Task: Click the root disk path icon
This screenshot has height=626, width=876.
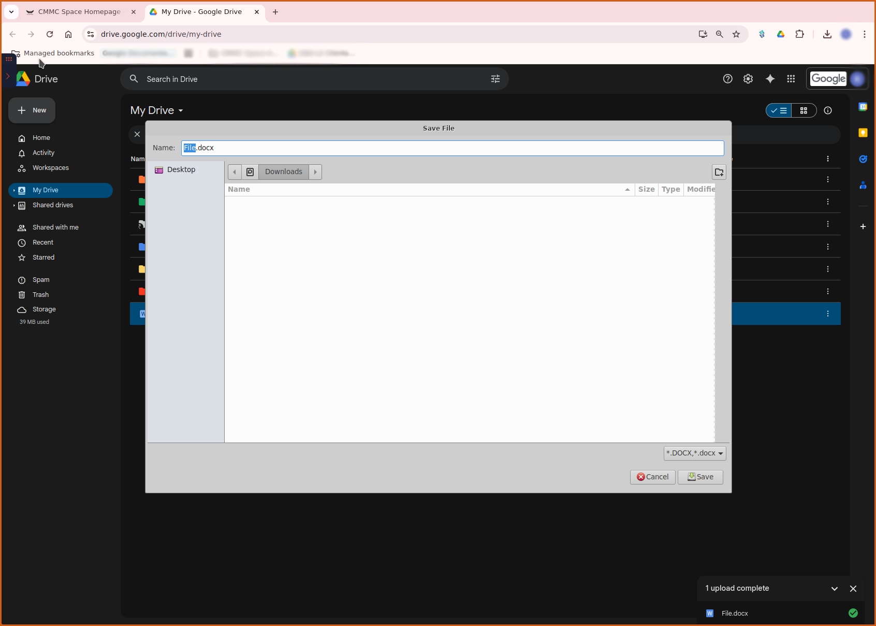Action: pyautogui.click(x=250, y=172)
